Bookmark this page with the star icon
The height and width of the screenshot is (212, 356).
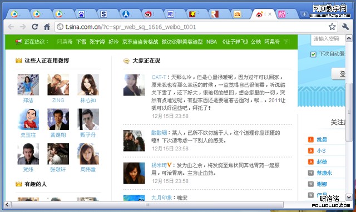(332, 27)
